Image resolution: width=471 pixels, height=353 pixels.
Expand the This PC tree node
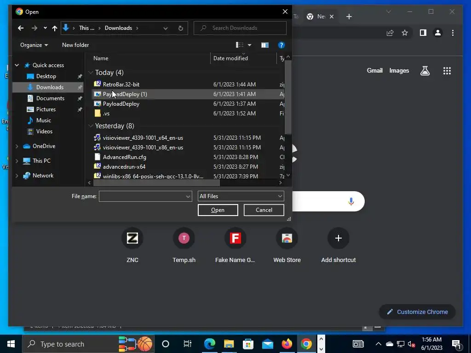17,161
